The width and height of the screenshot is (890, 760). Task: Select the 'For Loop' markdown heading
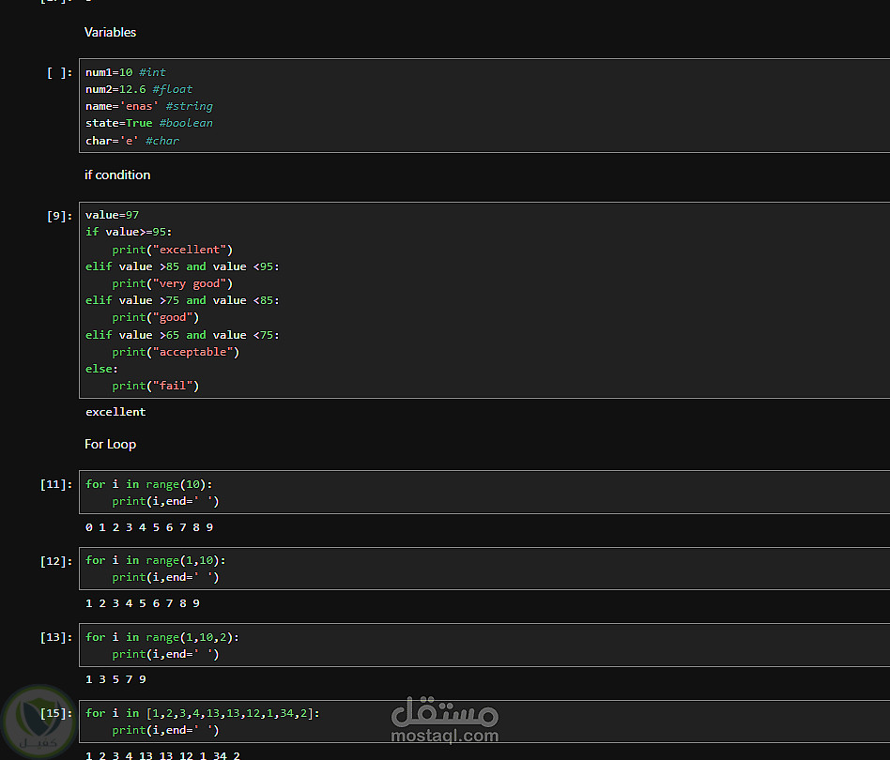110,444
